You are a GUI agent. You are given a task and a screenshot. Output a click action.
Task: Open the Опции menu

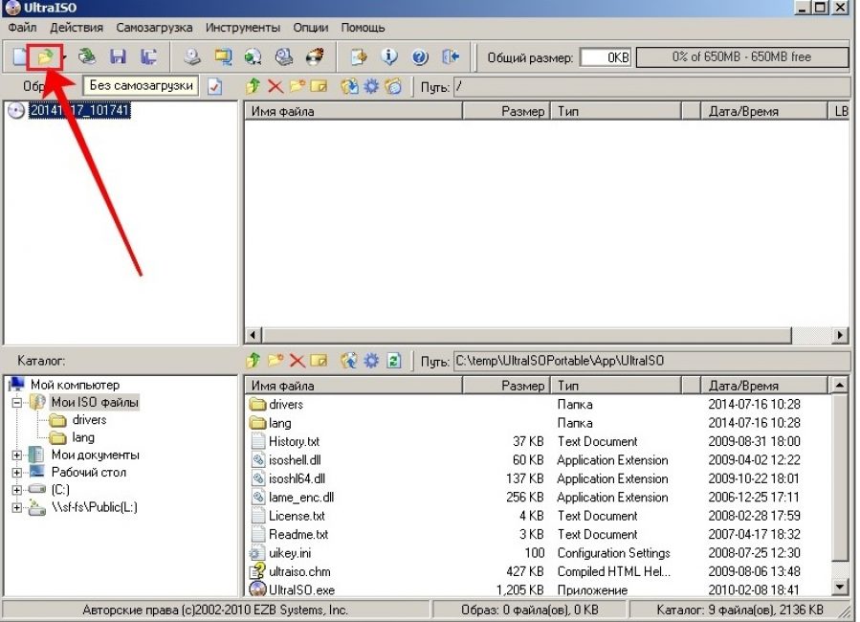click(311, 28)
